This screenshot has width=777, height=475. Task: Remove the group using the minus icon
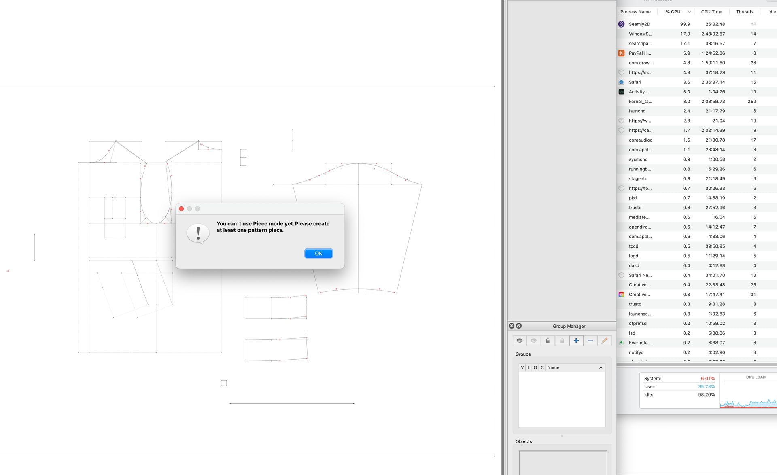[x=590, y=341]
